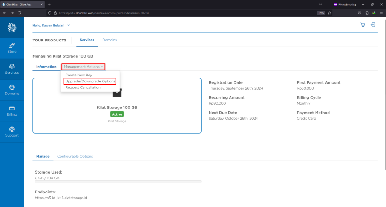386x207 pixels.
Task: Open the Manage tab
Action: [43, 156]
